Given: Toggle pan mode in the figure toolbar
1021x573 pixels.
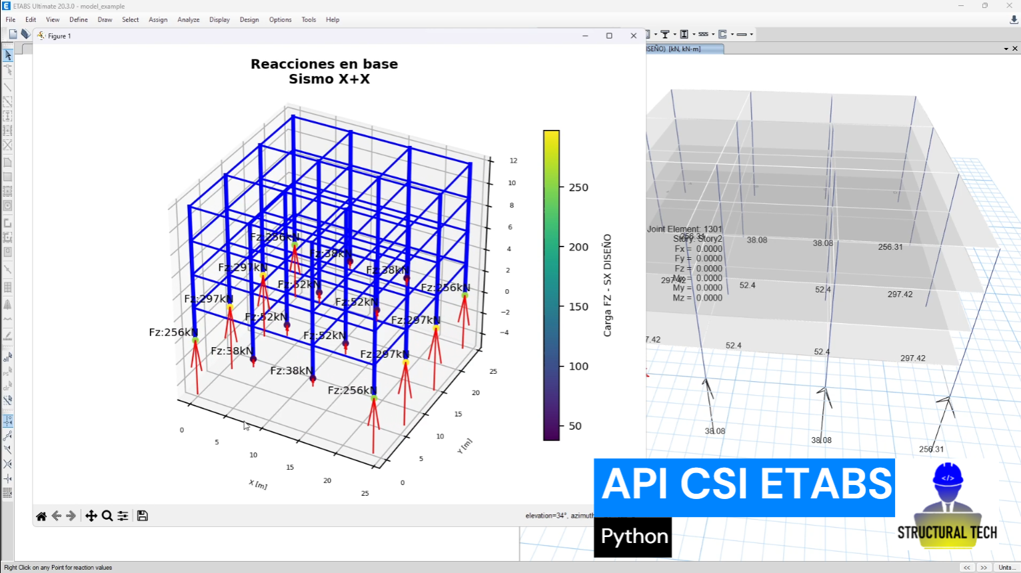Looking at the screenshot, I should click(x=91, y=516).
